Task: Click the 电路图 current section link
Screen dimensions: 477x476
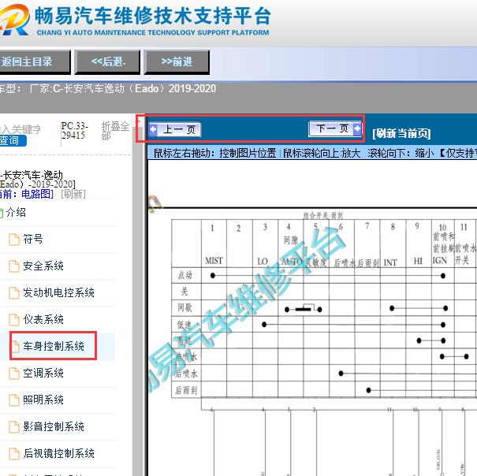Action: coord(37,194)
